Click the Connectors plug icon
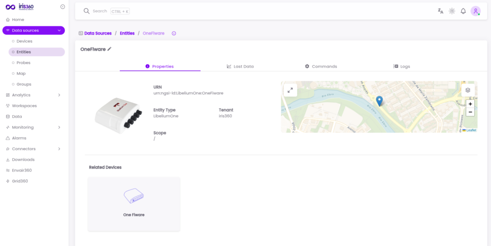This screenshot has height=246, width=491. (8, 149)
